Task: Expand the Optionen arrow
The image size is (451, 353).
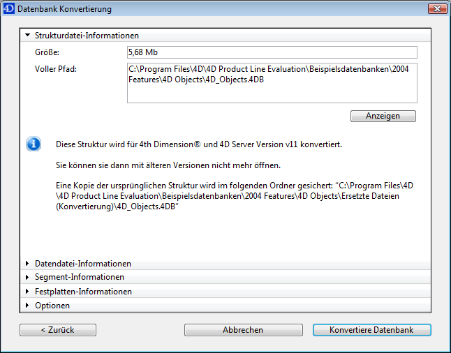Action: pos(27,306)
